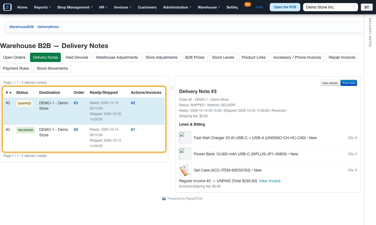Viewport: 376px width, 225px height.
Task: Open the Fast Wall Charger product thumbnail
Action: [x=185, y=138]
